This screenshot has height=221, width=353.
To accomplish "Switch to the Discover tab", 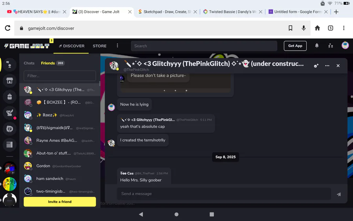I will (x=71, y=46).
